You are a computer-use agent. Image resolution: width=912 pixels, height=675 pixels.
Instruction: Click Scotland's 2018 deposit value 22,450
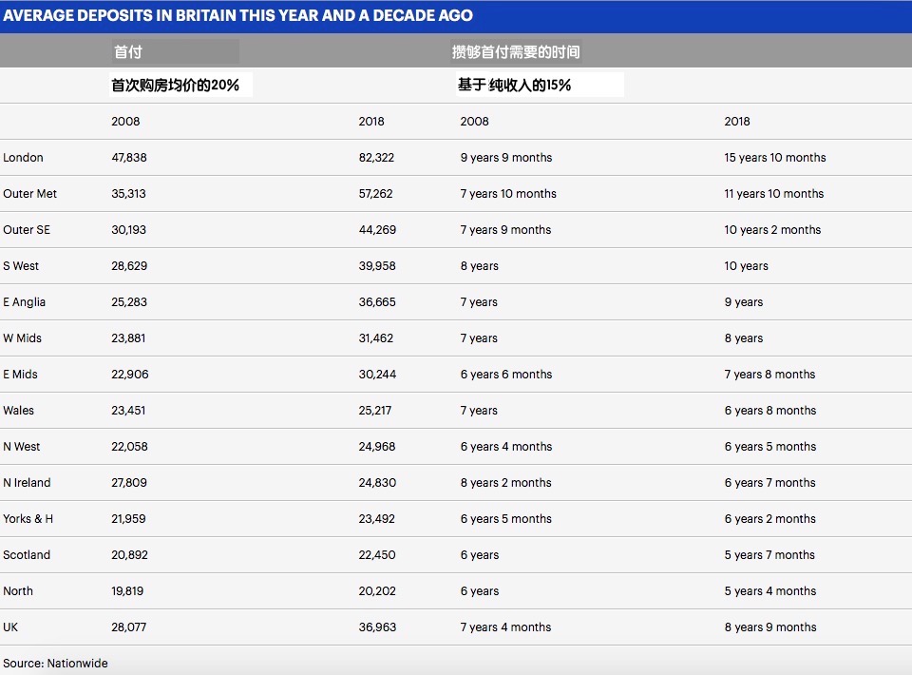[376, 555]
